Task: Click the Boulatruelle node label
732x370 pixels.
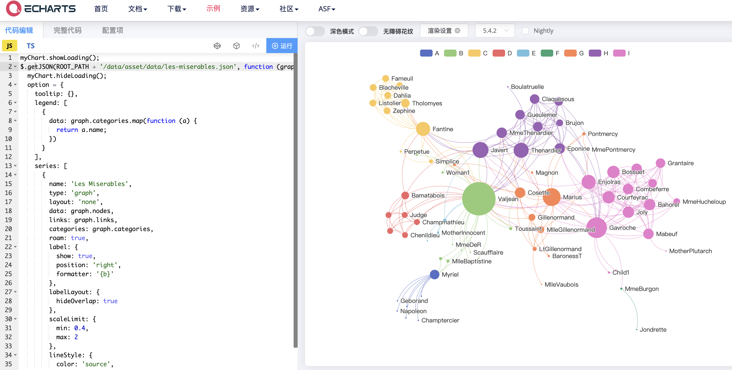Action: point(527,87)
